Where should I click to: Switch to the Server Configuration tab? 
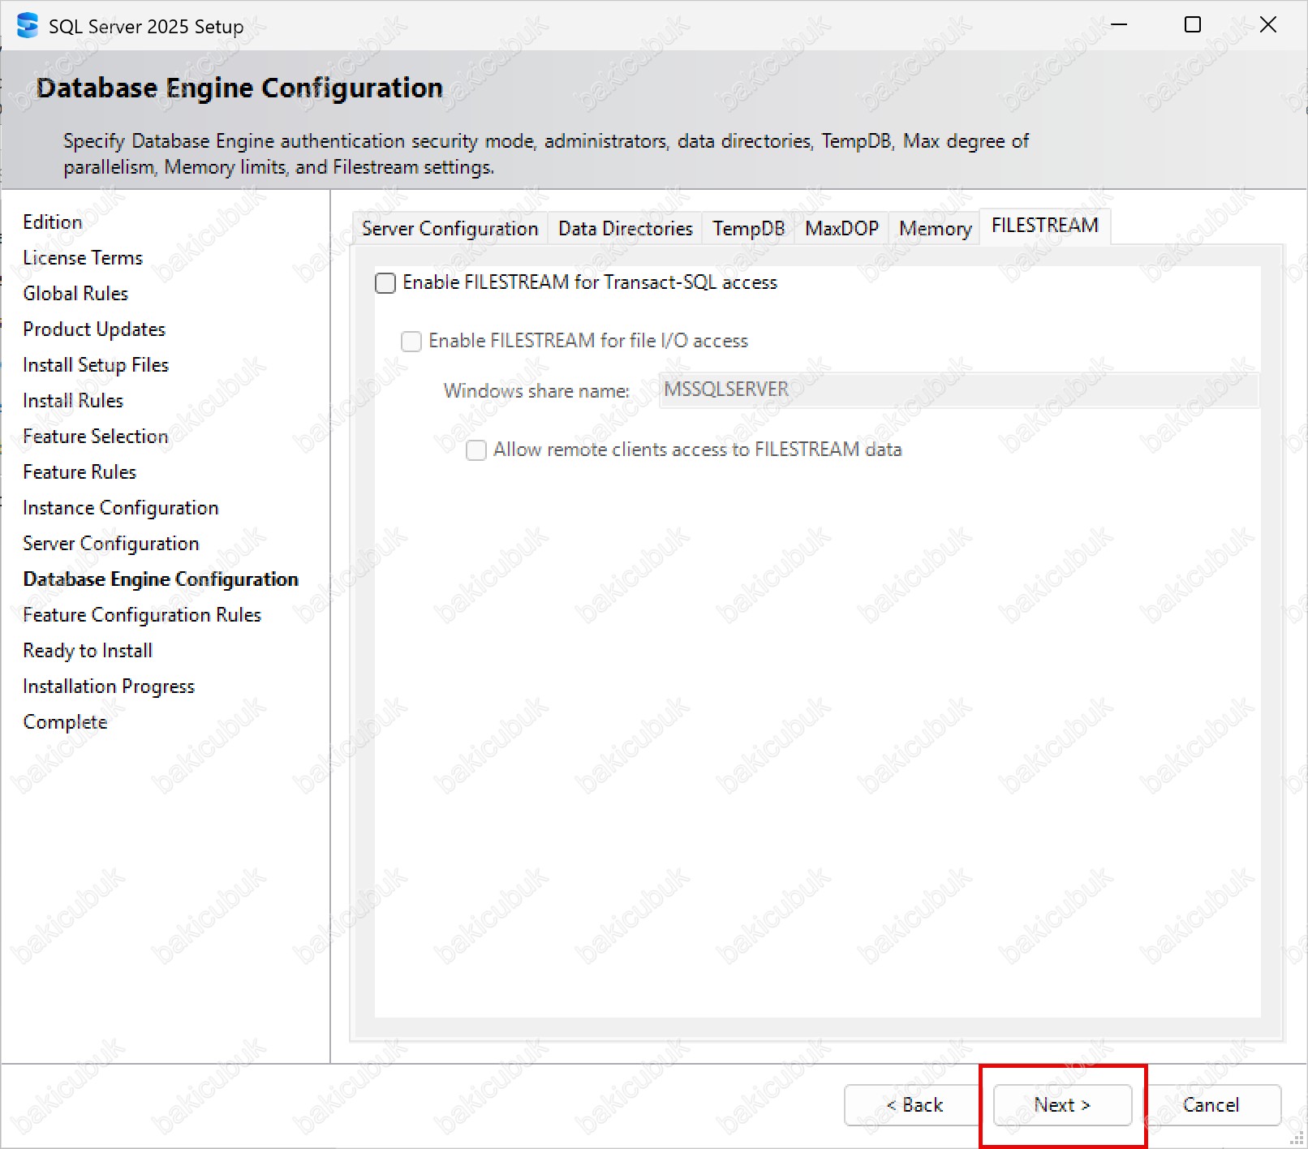click(450, 229)
